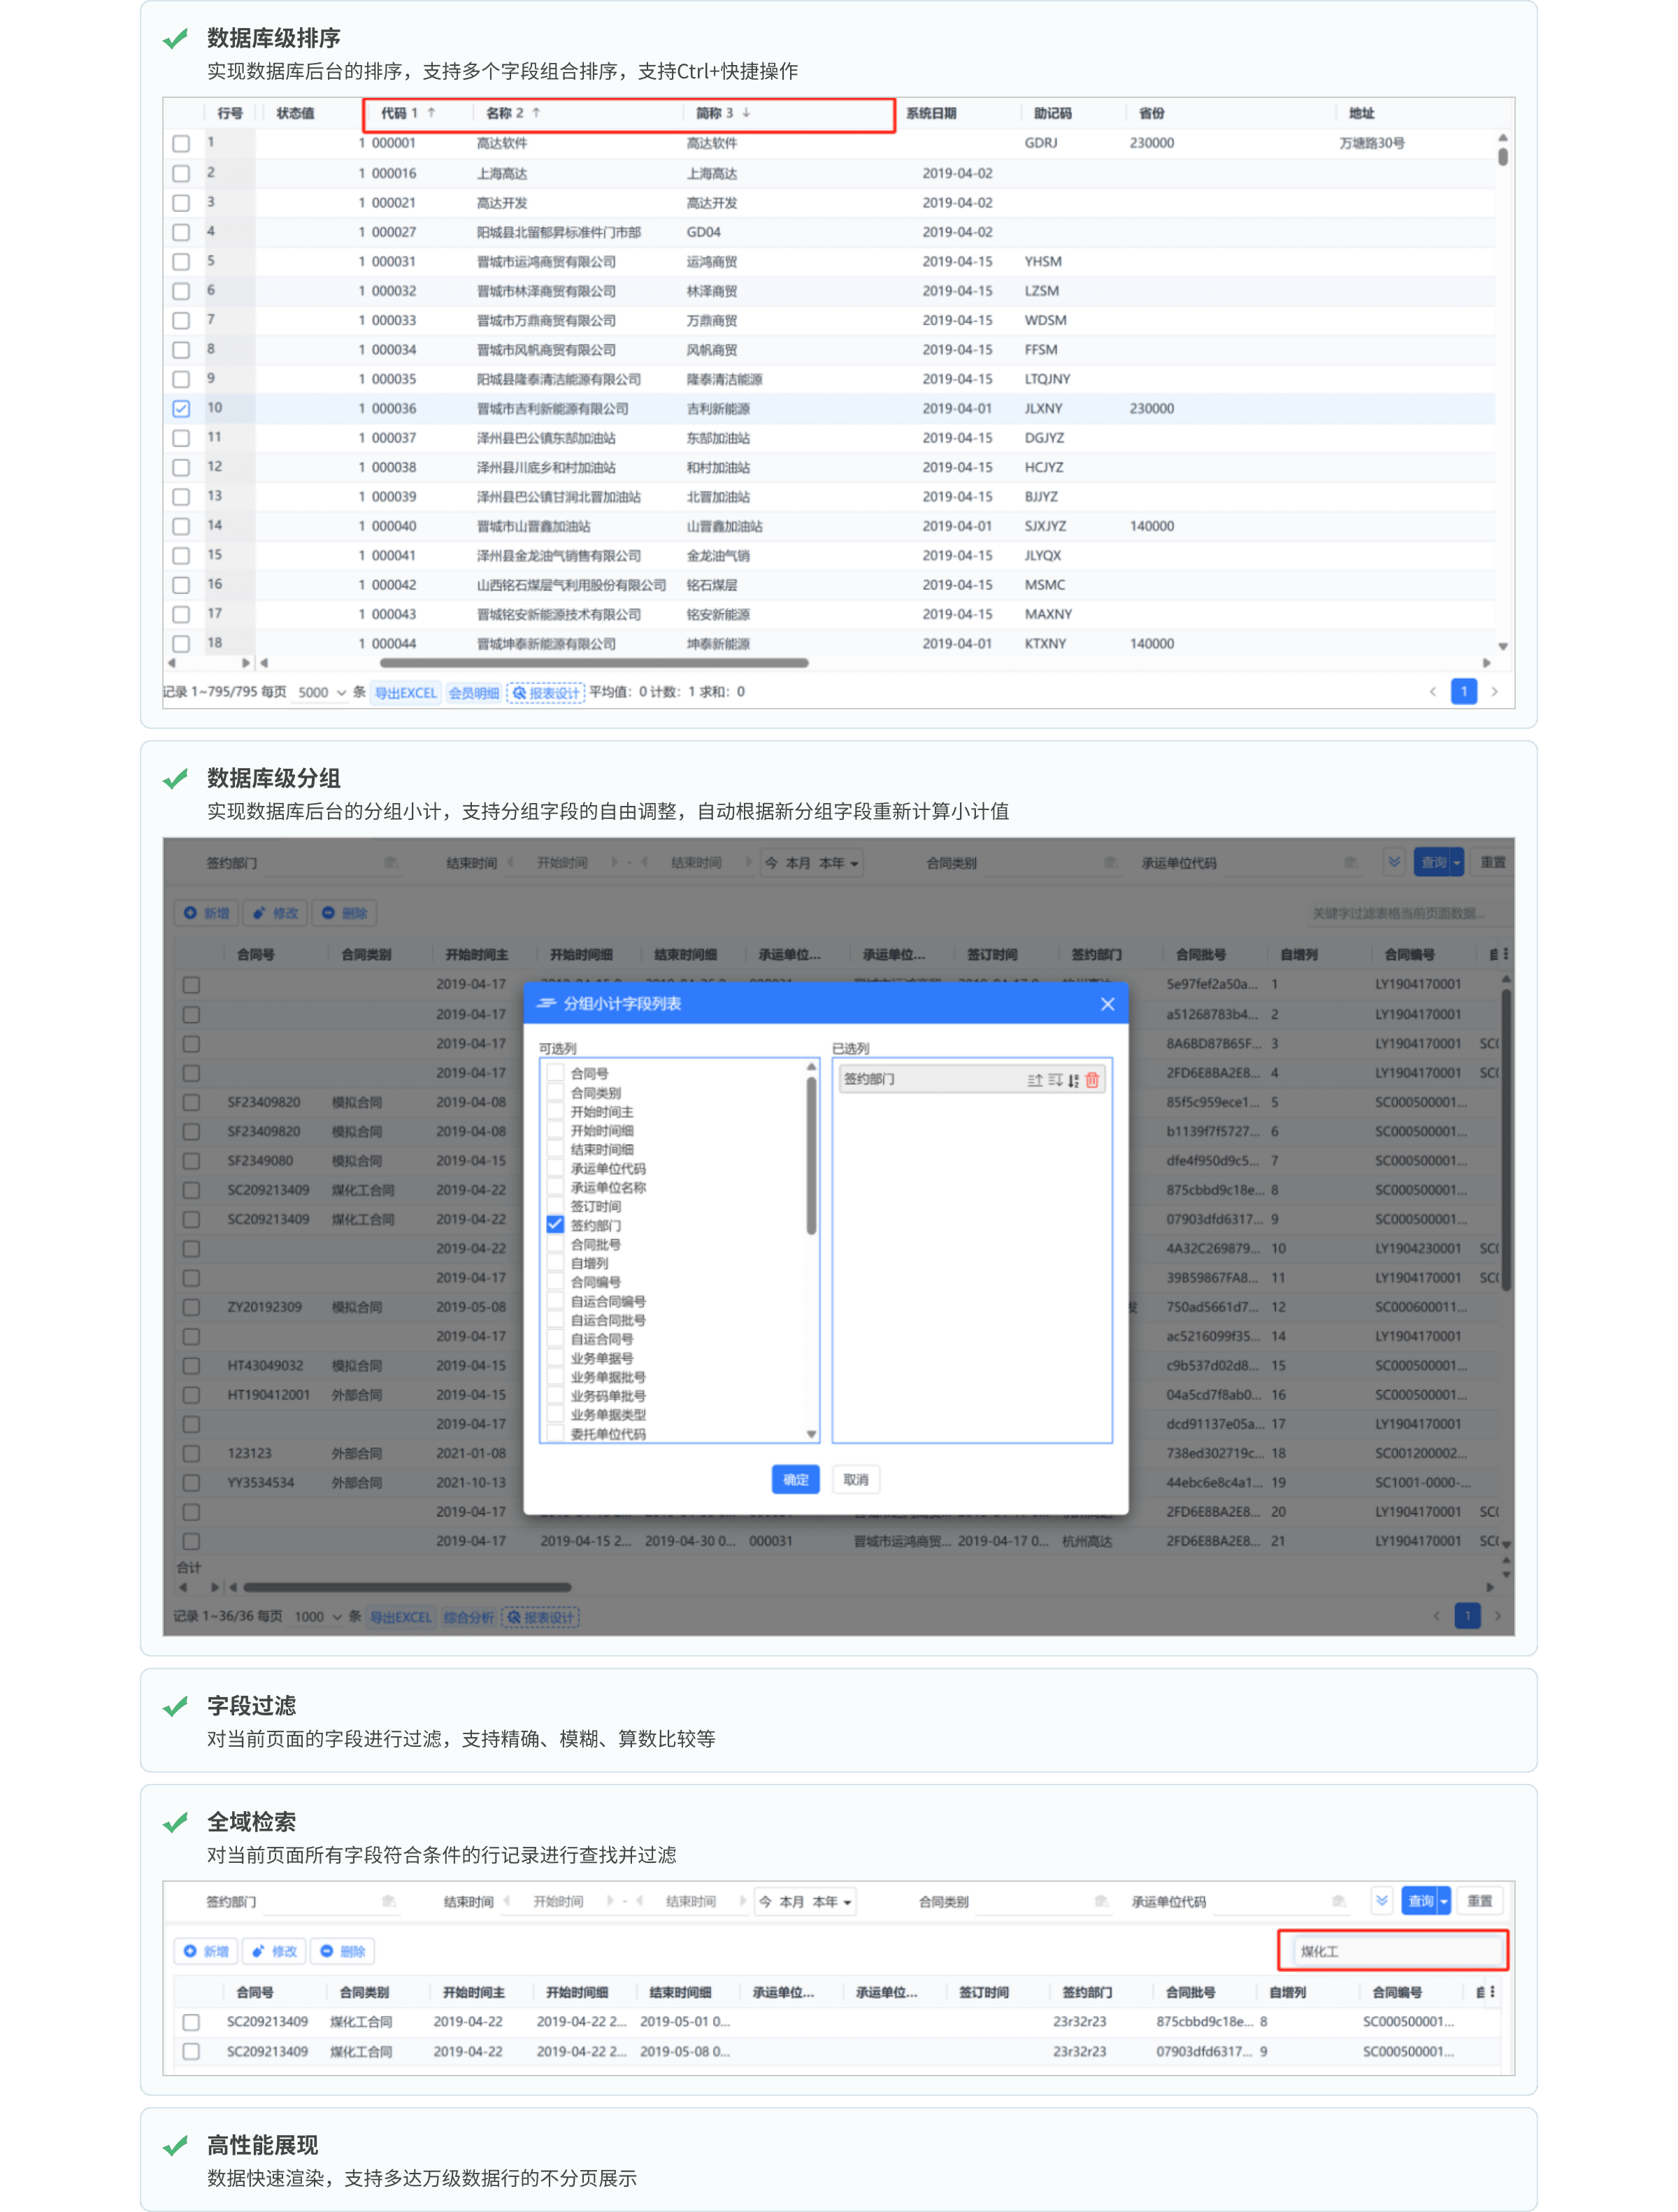Uncheck 签约部门 in the 可选列 list
The width and height of the screenshot is (1678, 2212).
[x=556, y=1225]
